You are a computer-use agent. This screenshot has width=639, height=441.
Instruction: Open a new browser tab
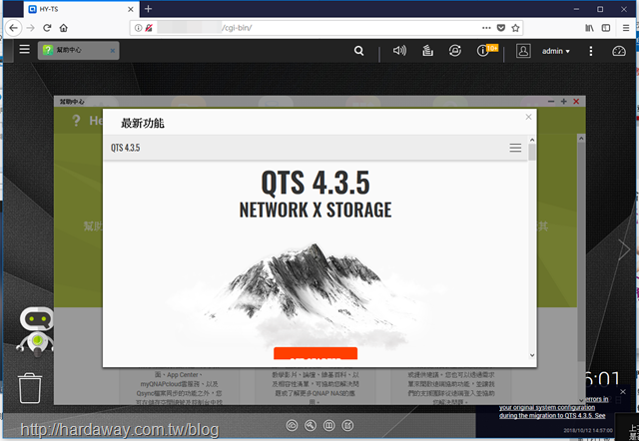(x=149, y=9)
